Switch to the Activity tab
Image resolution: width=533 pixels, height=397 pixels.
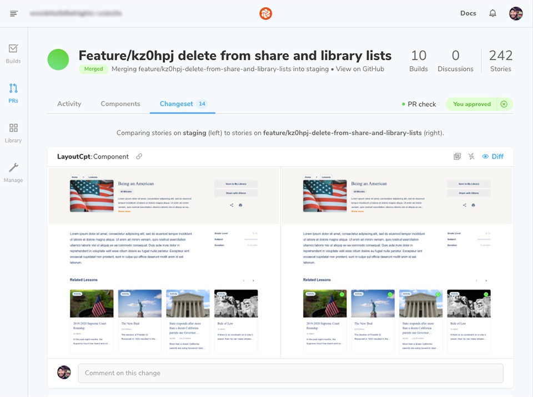[69, 104]
